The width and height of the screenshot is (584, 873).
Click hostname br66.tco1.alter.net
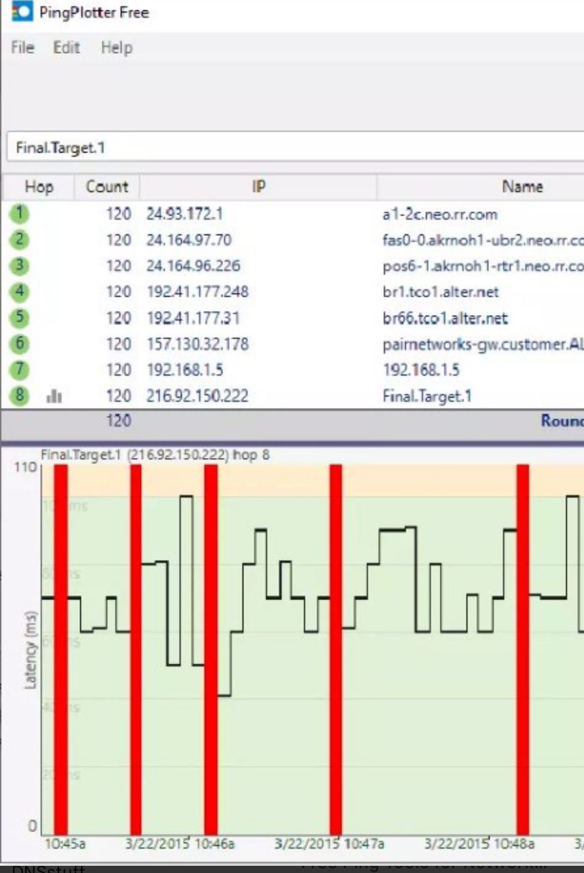tap(445, 318)
